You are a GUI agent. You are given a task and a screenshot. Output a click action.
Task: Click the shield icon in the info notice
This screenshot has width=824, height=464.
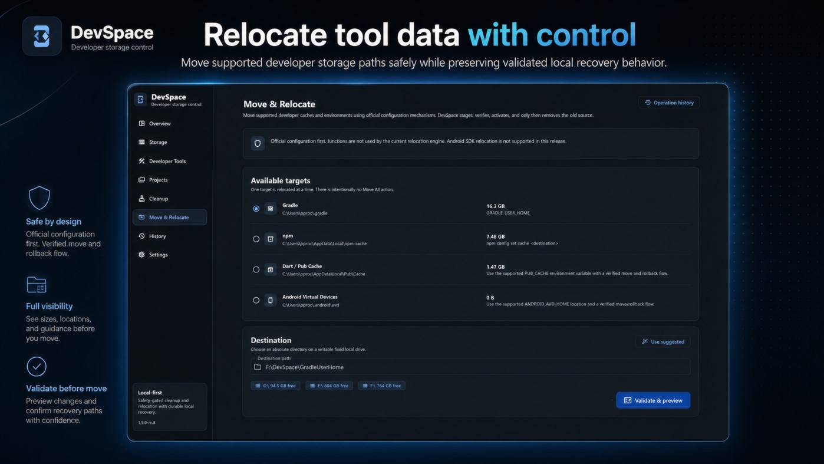(258, 143)
